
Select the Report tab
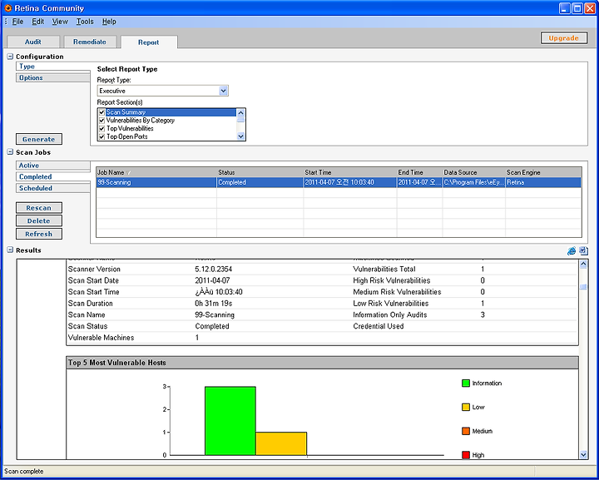tap(149, 42)
